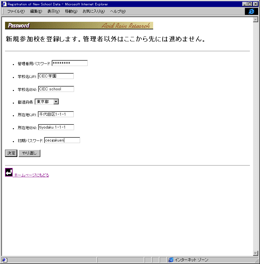Focus the 所在地(JP) input field
Image resolution: width=260 pixels, height=264 pixels.
point(56,114)
